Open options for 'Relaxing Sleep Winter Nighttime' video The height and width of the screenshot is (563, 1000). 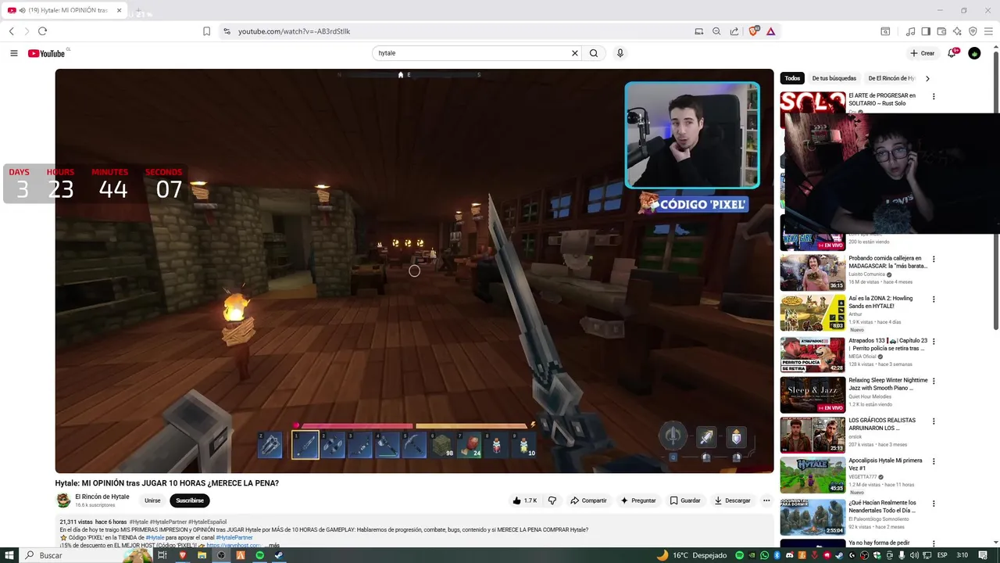[934, 382]
